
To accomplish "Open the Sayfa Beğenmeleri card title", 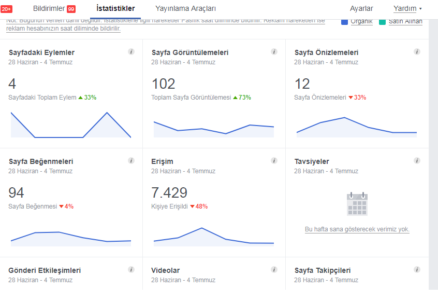I will click(x=41, y=161).
